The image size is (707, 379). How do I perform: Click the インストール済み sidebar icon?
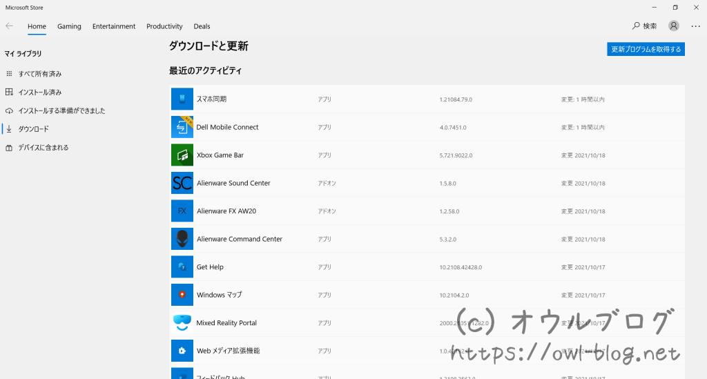[x=9, y=92]
